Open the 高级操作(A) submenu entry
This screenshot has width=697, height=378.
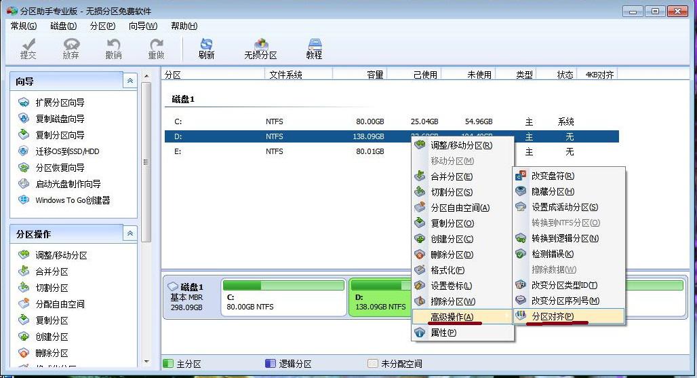click(x=462, y=317)
